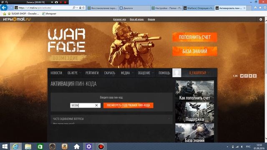Switch the РУС input language indicator

[x=248, y=147]
